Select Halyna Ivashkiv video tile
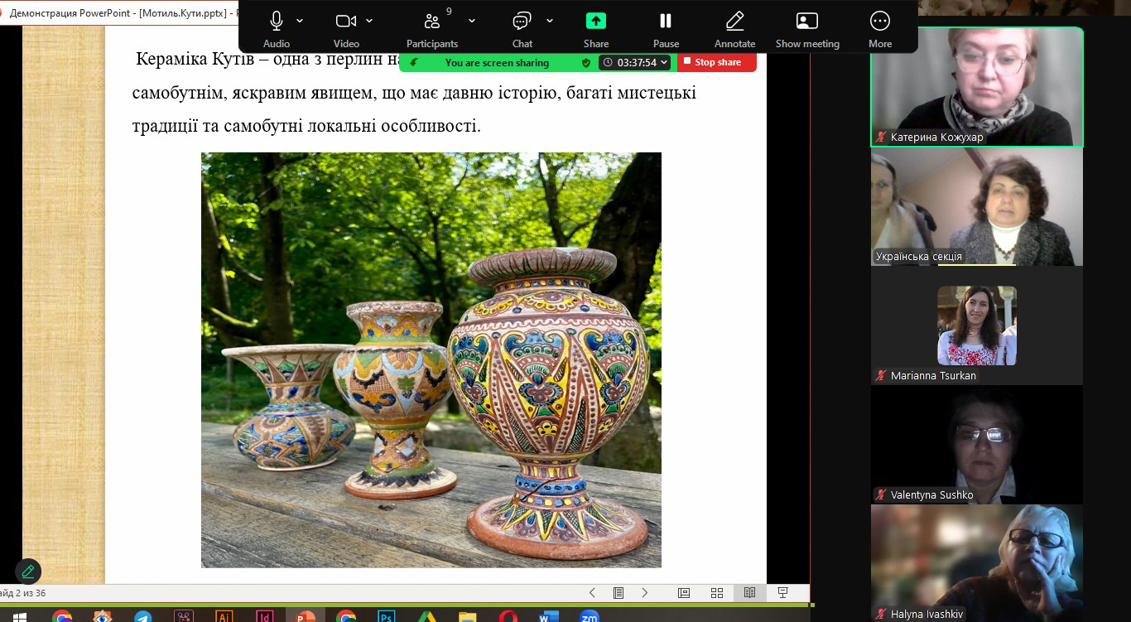 click(x=977, y=563)
